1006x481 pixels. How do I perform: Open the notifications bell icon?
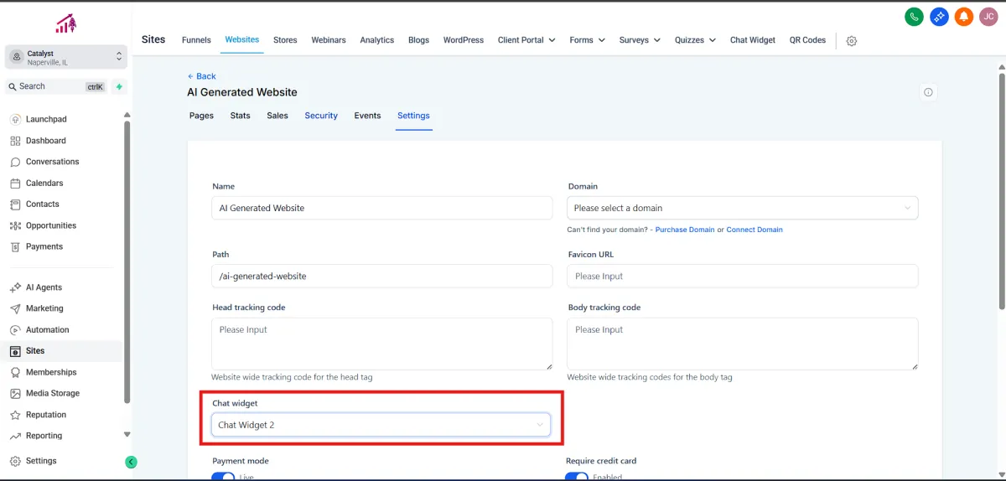click(x=964, y=17)
